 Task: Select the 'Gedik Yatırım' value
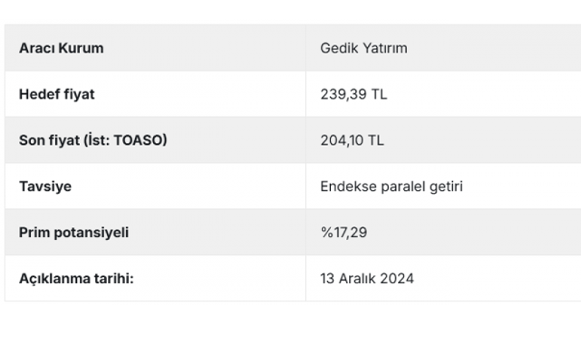[363, 48]
